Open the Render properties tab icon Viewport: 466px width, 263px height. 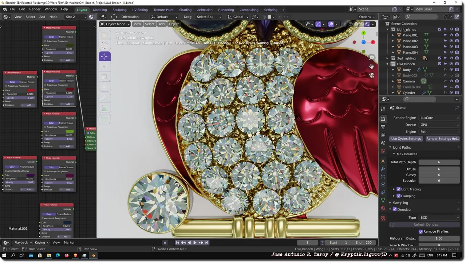click(383, 119)
